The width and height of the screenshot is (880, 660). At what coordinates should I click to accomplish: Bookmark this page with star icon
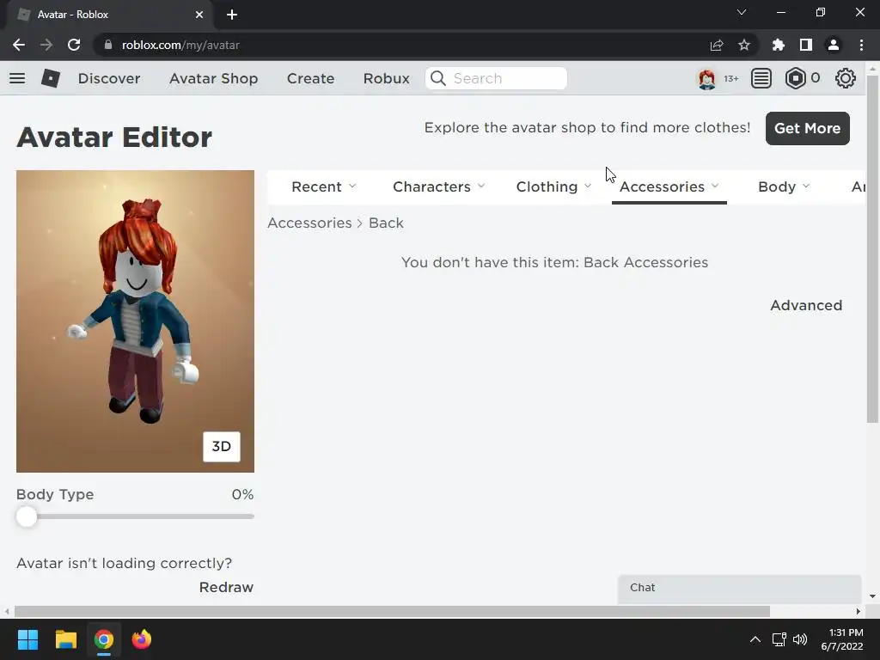[x=744, y=45]
